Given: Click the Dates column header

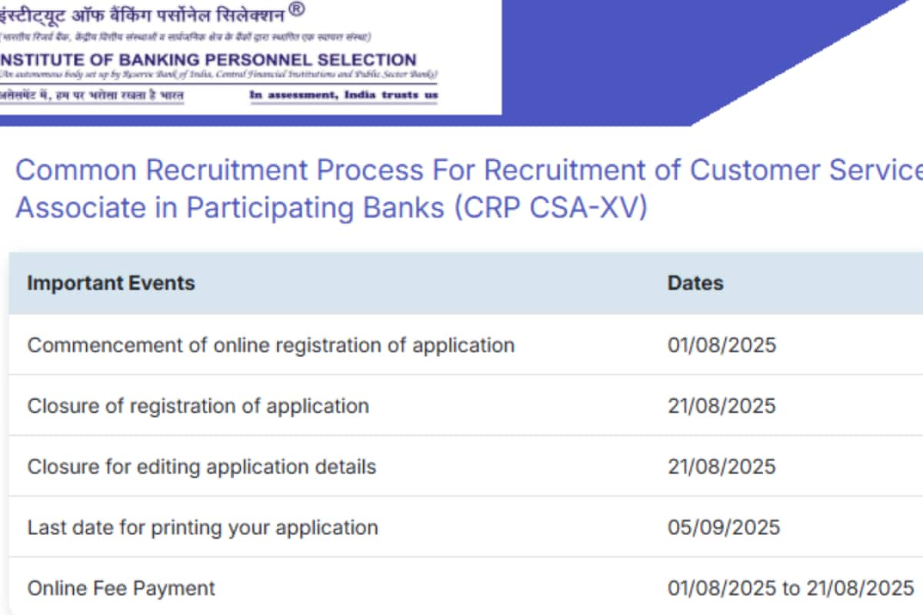Looking at the screenshot, I should pyautogui.click(x=695, y=283).
